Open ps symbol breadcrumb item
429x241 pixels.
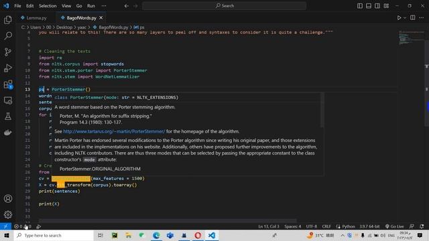[x=139, y=27]
